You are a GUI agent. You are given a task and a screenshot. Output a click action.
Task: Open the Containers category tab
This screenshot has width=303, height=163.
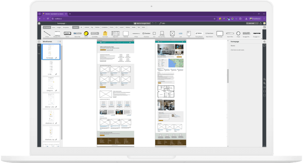[x=105, y=27]
